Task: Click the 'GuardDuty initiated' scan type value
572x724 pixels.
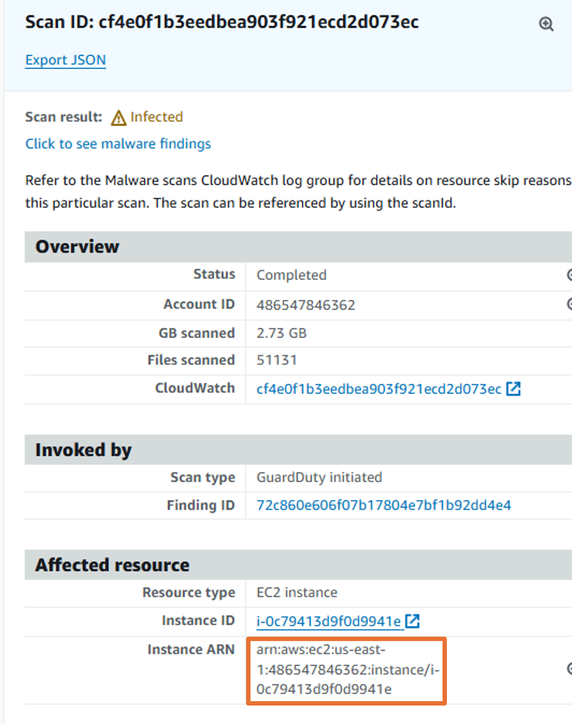Action: pos(319,477)
